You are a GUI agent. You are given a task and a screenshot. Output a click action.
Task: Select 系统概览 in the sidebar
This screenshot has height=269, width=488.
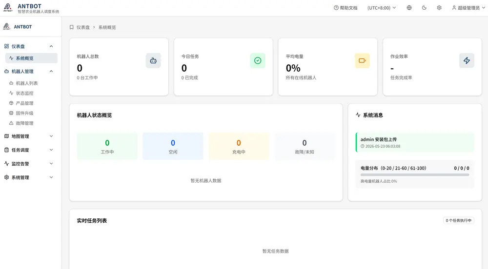[x=31, y=58]
